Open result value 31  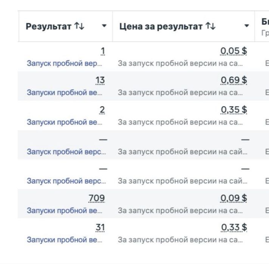click(100, 228)
